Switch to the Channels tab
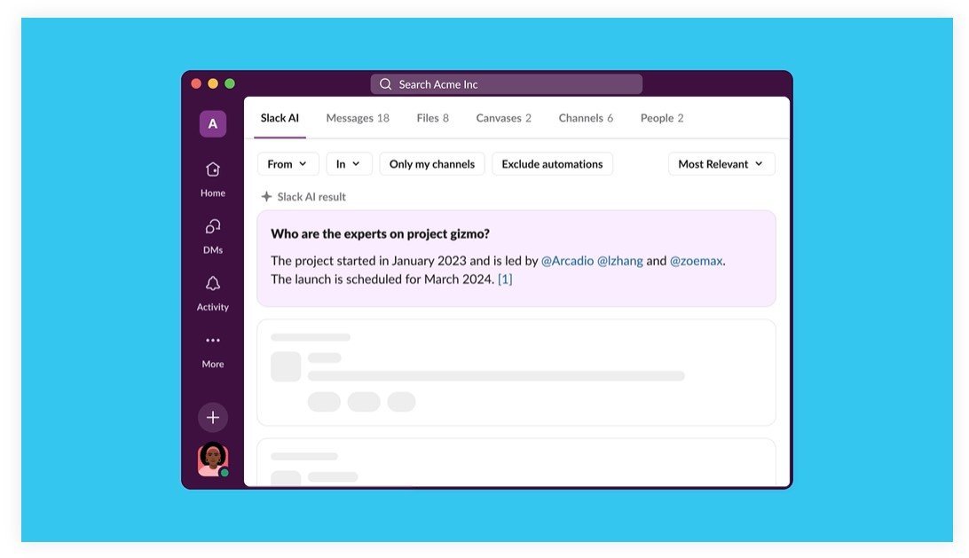Image resolution: width=969 pixels, height=558 pixels. (586, 118)
